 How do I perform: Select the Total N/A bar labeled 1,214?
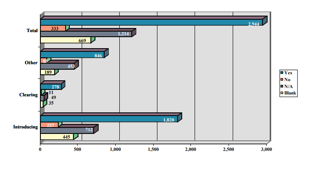[86, 34]
